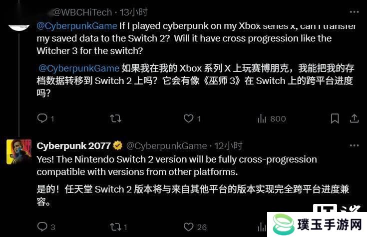Viewport: 367px width, 237px height.
Task: Open the @CyberpunkGame mention in English text
Action: [77, 26]
